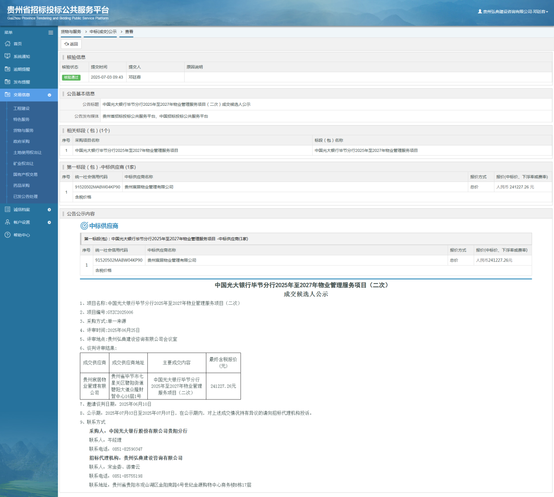Image resolution: width=554 pixels, height=497 pixels.
Task: Click the question mark icon for 帮助中心
Action: click(7, 235)
